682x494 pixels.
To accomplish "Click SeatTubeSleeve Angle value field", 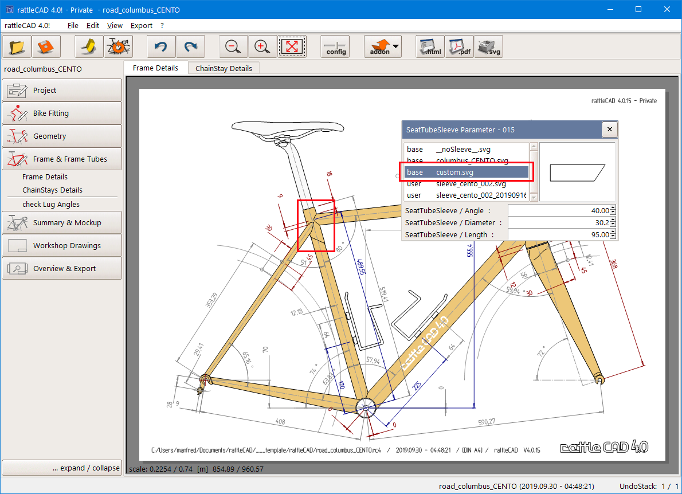I will point(559,210).
